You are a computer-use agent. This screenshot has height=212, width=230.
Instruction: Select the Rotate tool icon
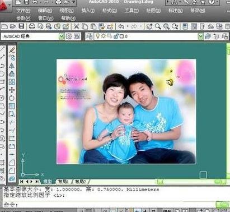12,98
